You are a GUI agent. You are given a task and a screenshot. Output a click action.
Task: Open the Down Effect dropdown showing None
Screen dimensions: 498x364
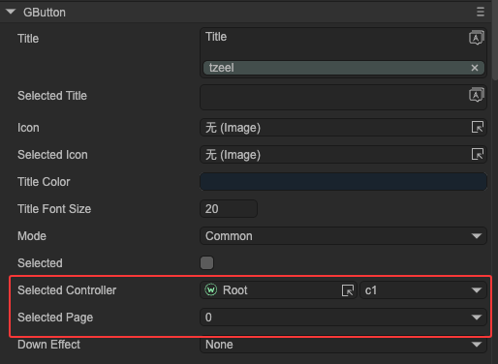pos(343,345)
